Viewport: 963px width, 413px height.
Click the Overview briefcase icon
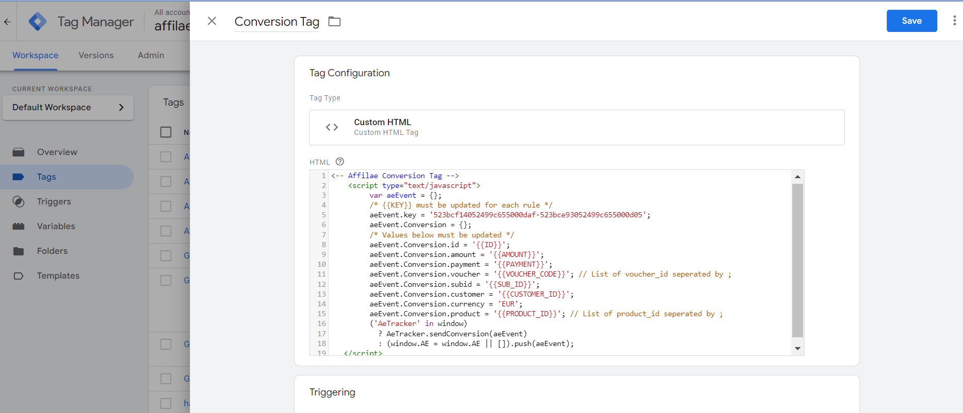(x=19, y=152)
